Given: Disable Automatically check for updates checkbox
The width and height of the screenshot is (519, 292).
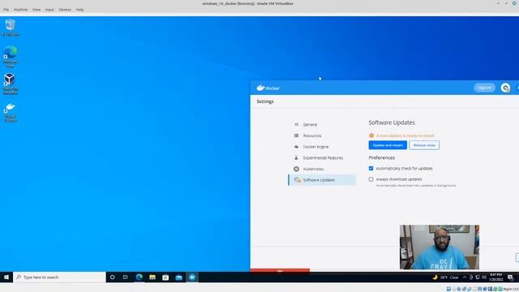Looking at the screenshot, I should tap(371, 168).
